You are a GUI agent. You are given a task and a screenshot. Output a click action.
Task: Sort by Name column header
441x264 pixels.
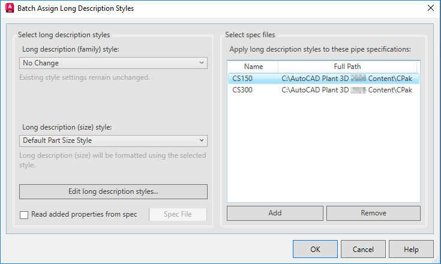253,67
